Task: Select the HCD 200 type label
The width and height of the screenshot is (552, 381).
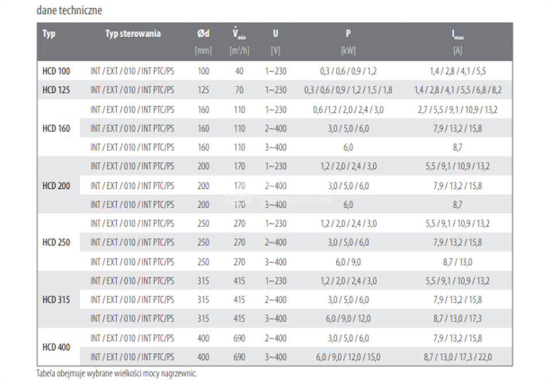Action: (x=56, y=186)
